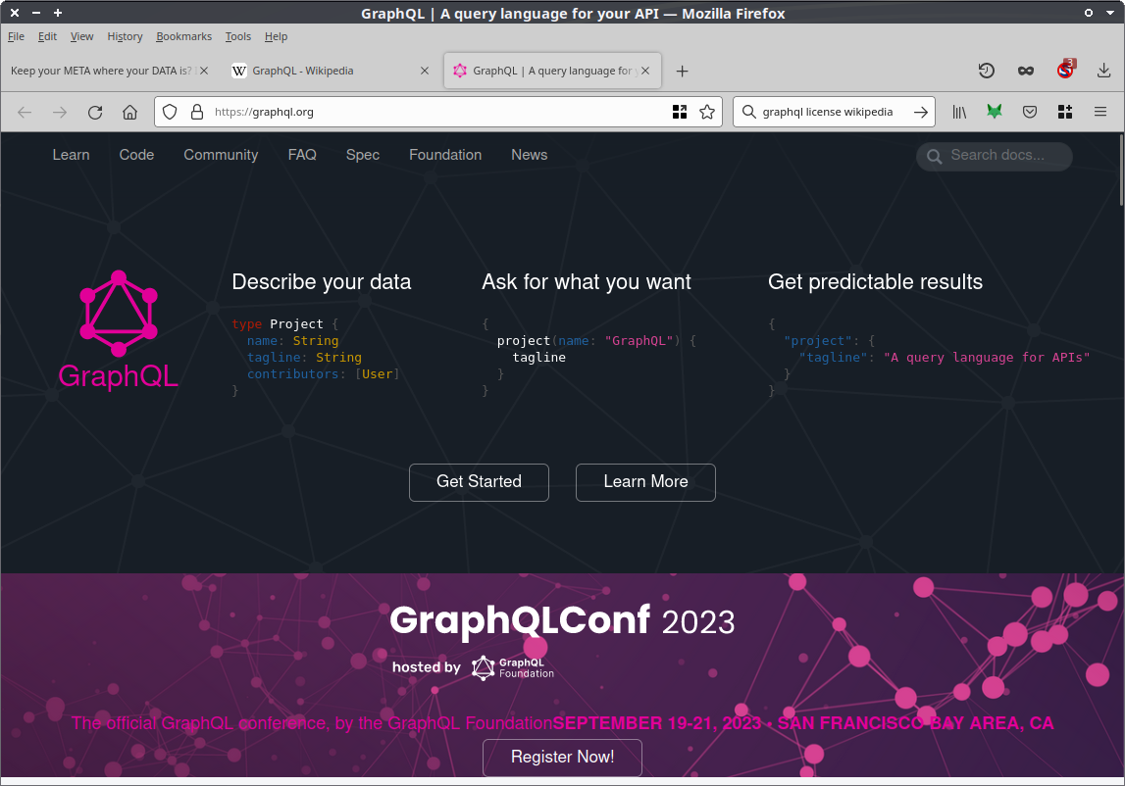Open the Firefox hamburger application menu
Image resolution: width=1125 pixels, height=786 pixels.
click(1100, 112)
